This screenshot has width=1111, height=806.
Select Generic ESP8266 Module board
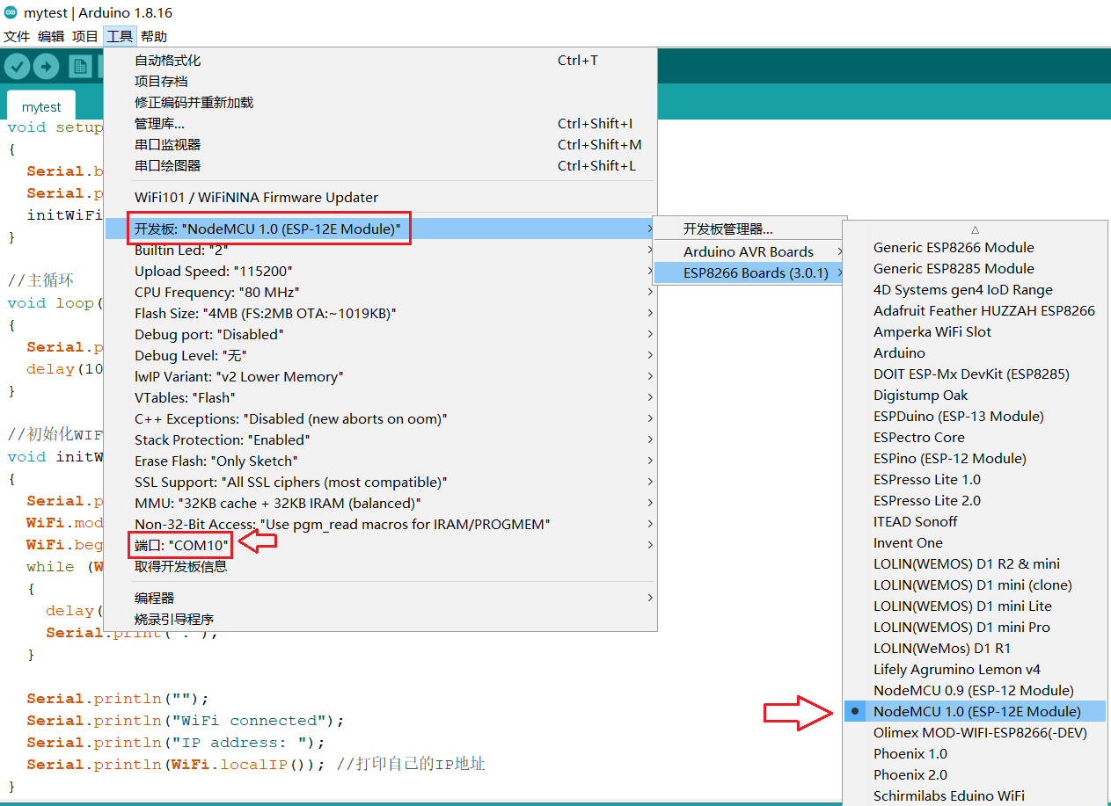click(x=976, y=248)
